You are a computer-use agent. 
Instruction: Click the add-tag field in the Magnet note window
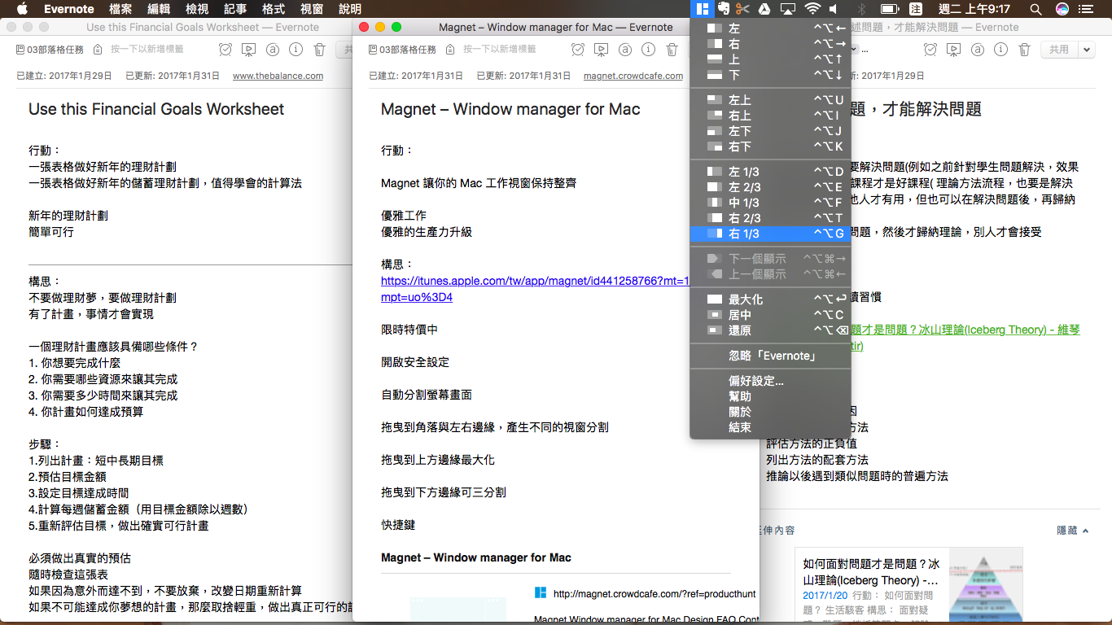[x=500, y=50]
